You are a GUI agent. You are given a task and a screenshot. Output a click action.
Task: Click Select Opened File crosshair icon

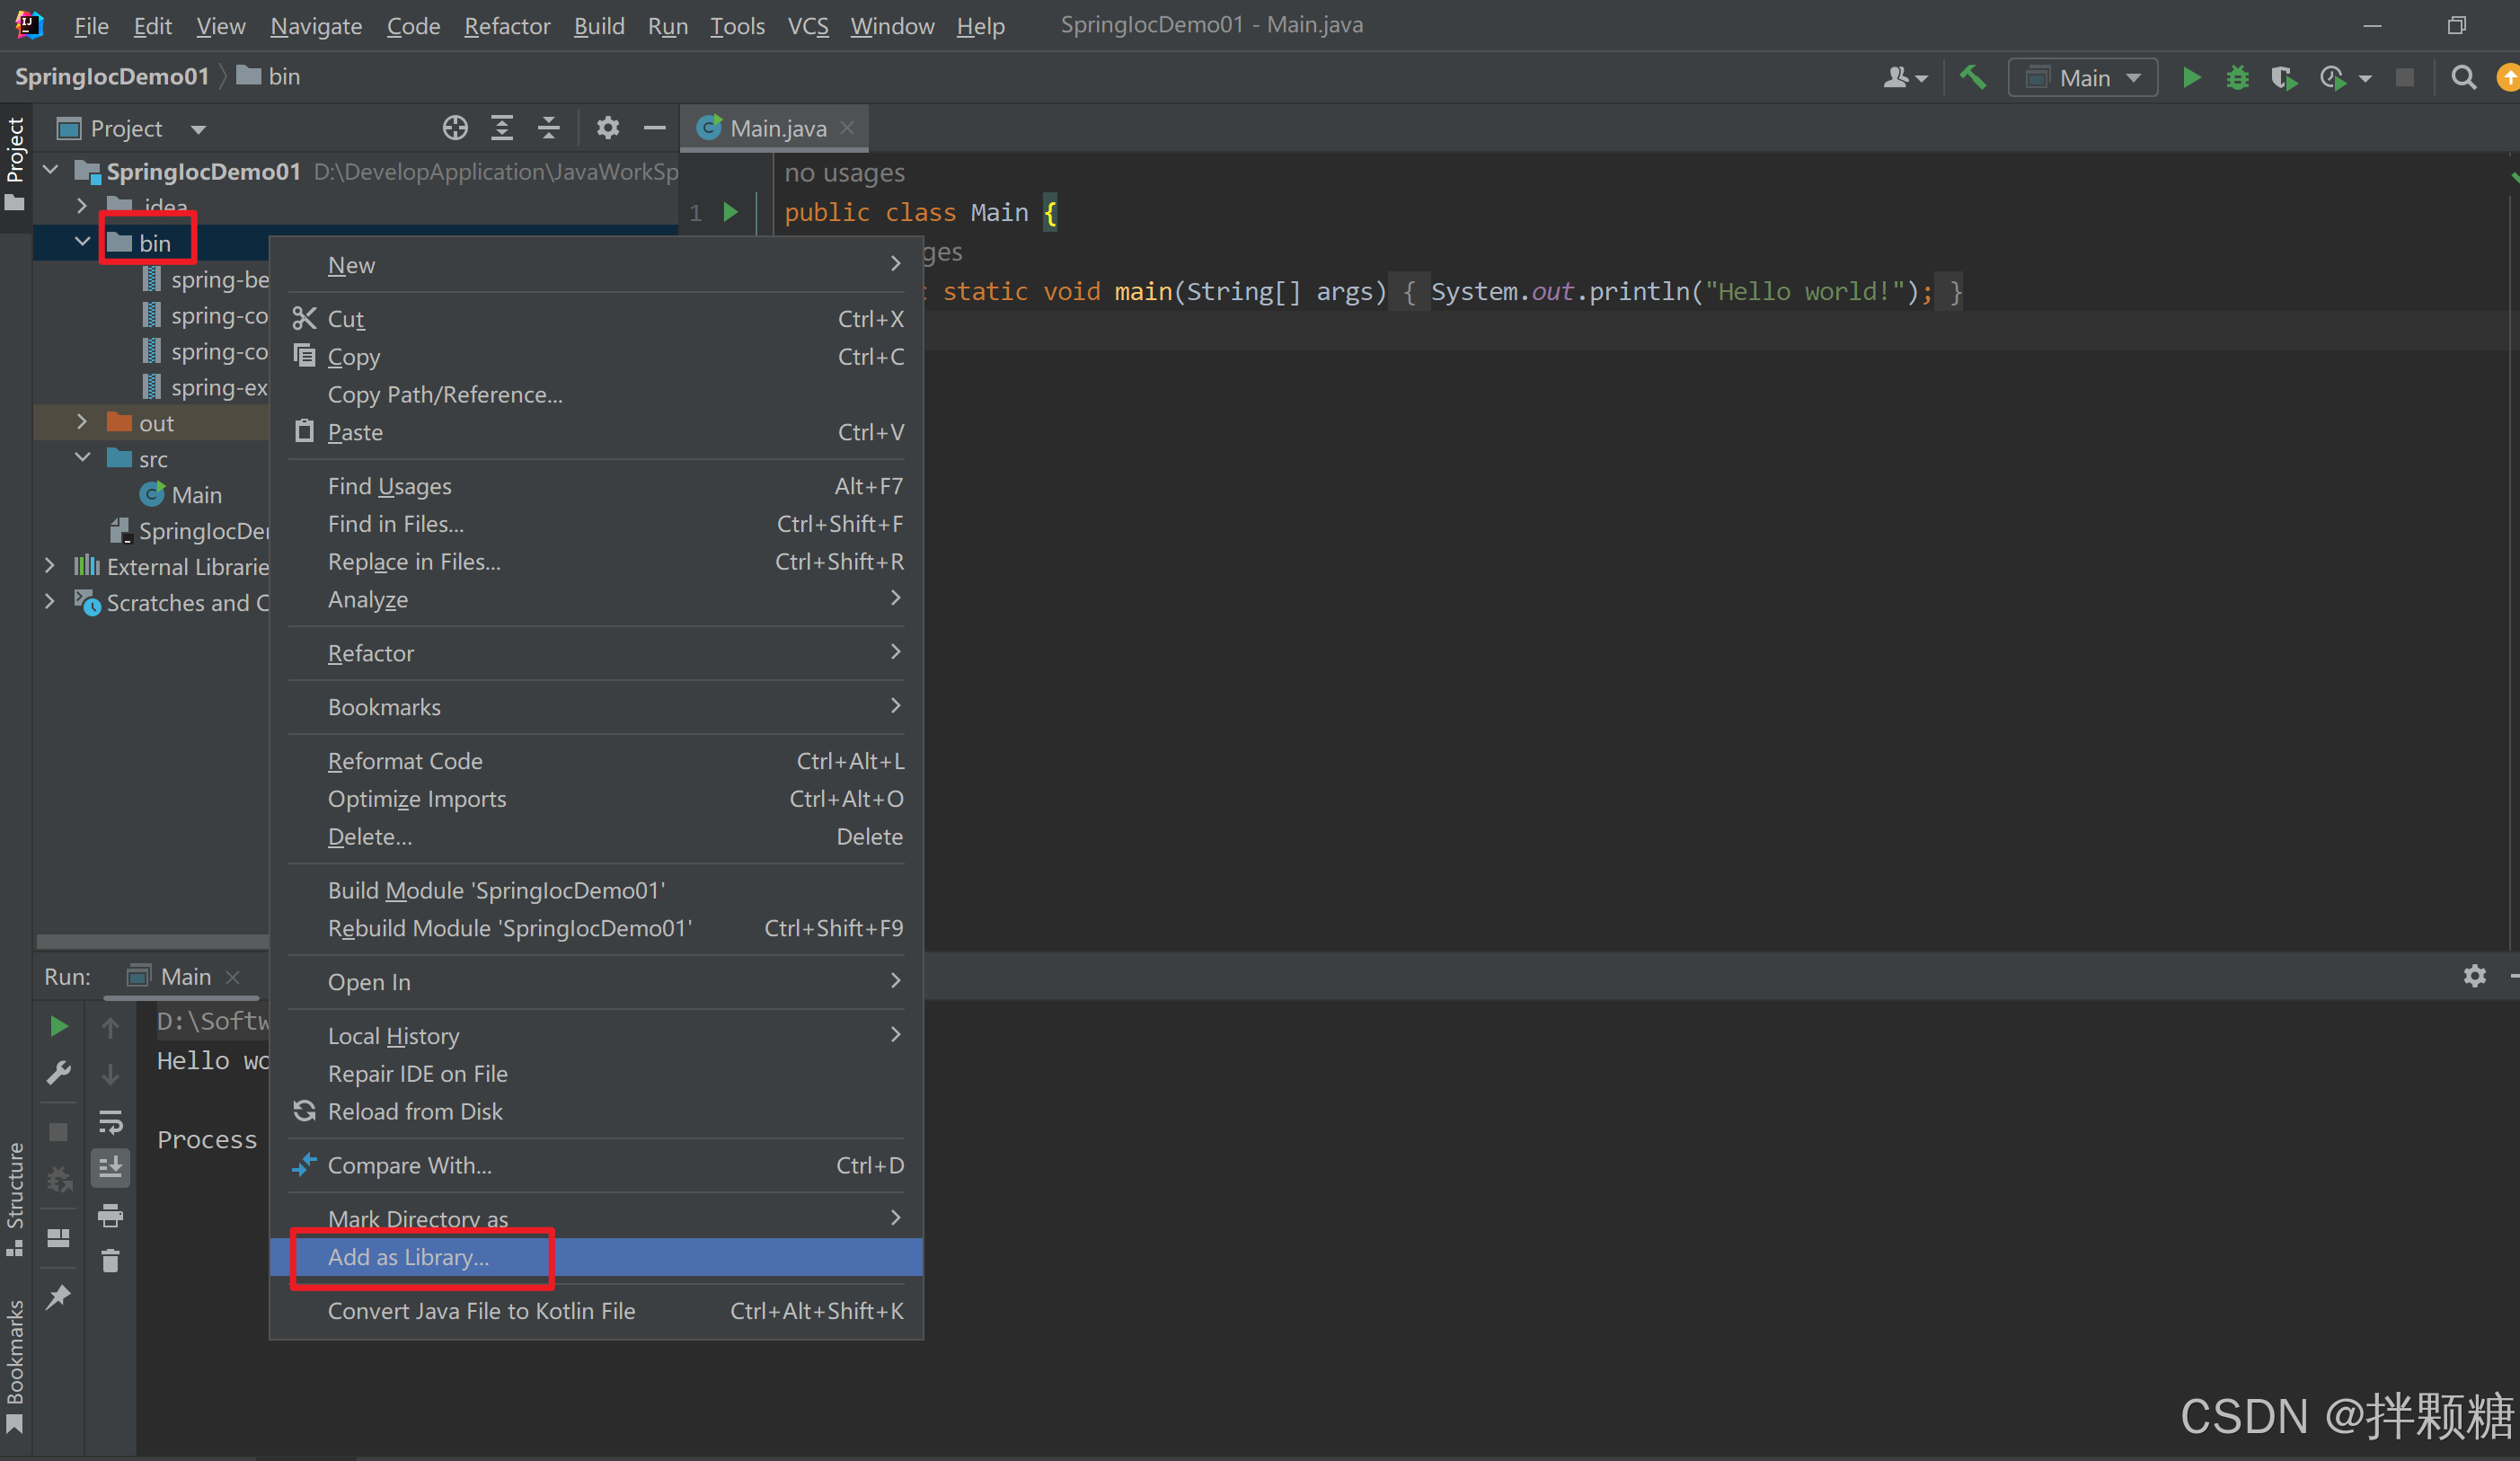pos(455,128)
